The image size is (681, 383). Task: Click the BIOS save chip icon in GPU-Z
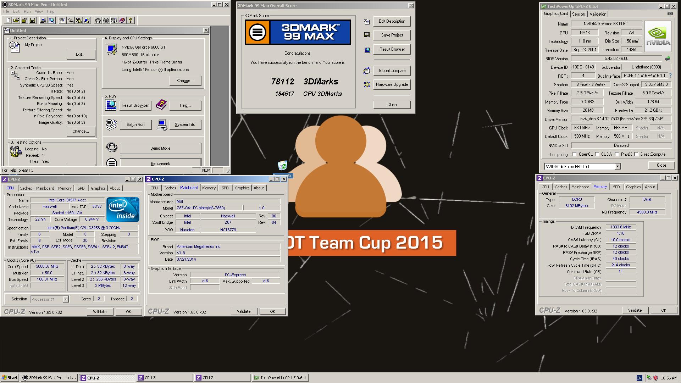coord(668,59)
